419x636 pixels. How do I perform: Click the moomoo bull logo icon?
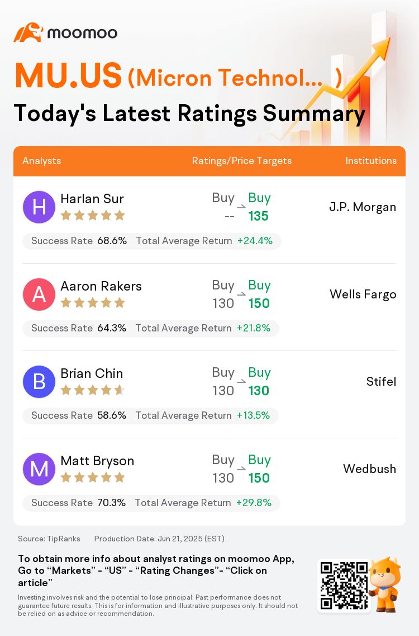pyautogui.click(x=28, y=32)
